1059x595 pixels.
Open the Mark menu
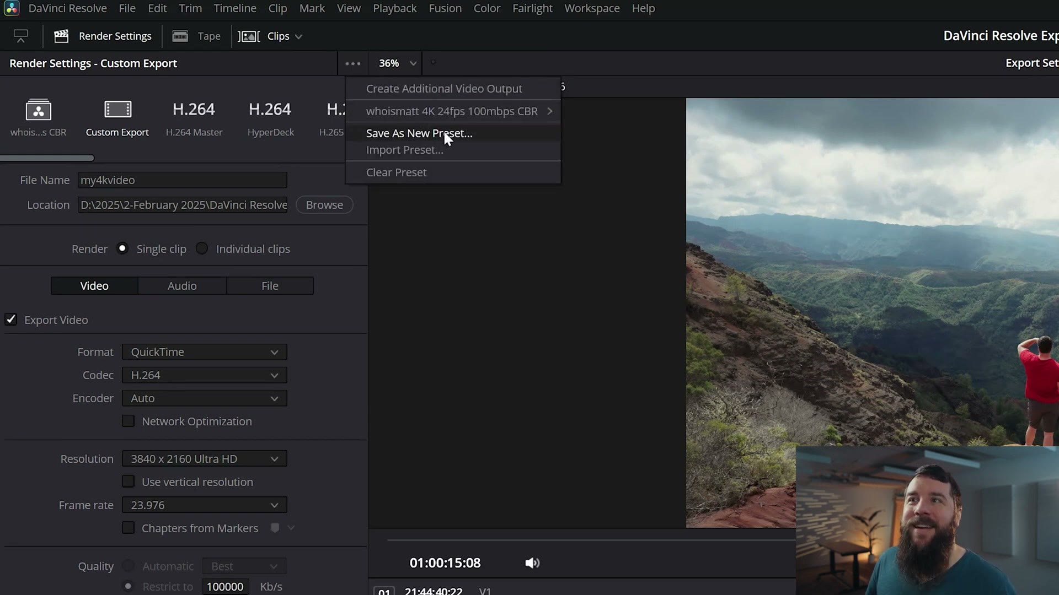312,8
